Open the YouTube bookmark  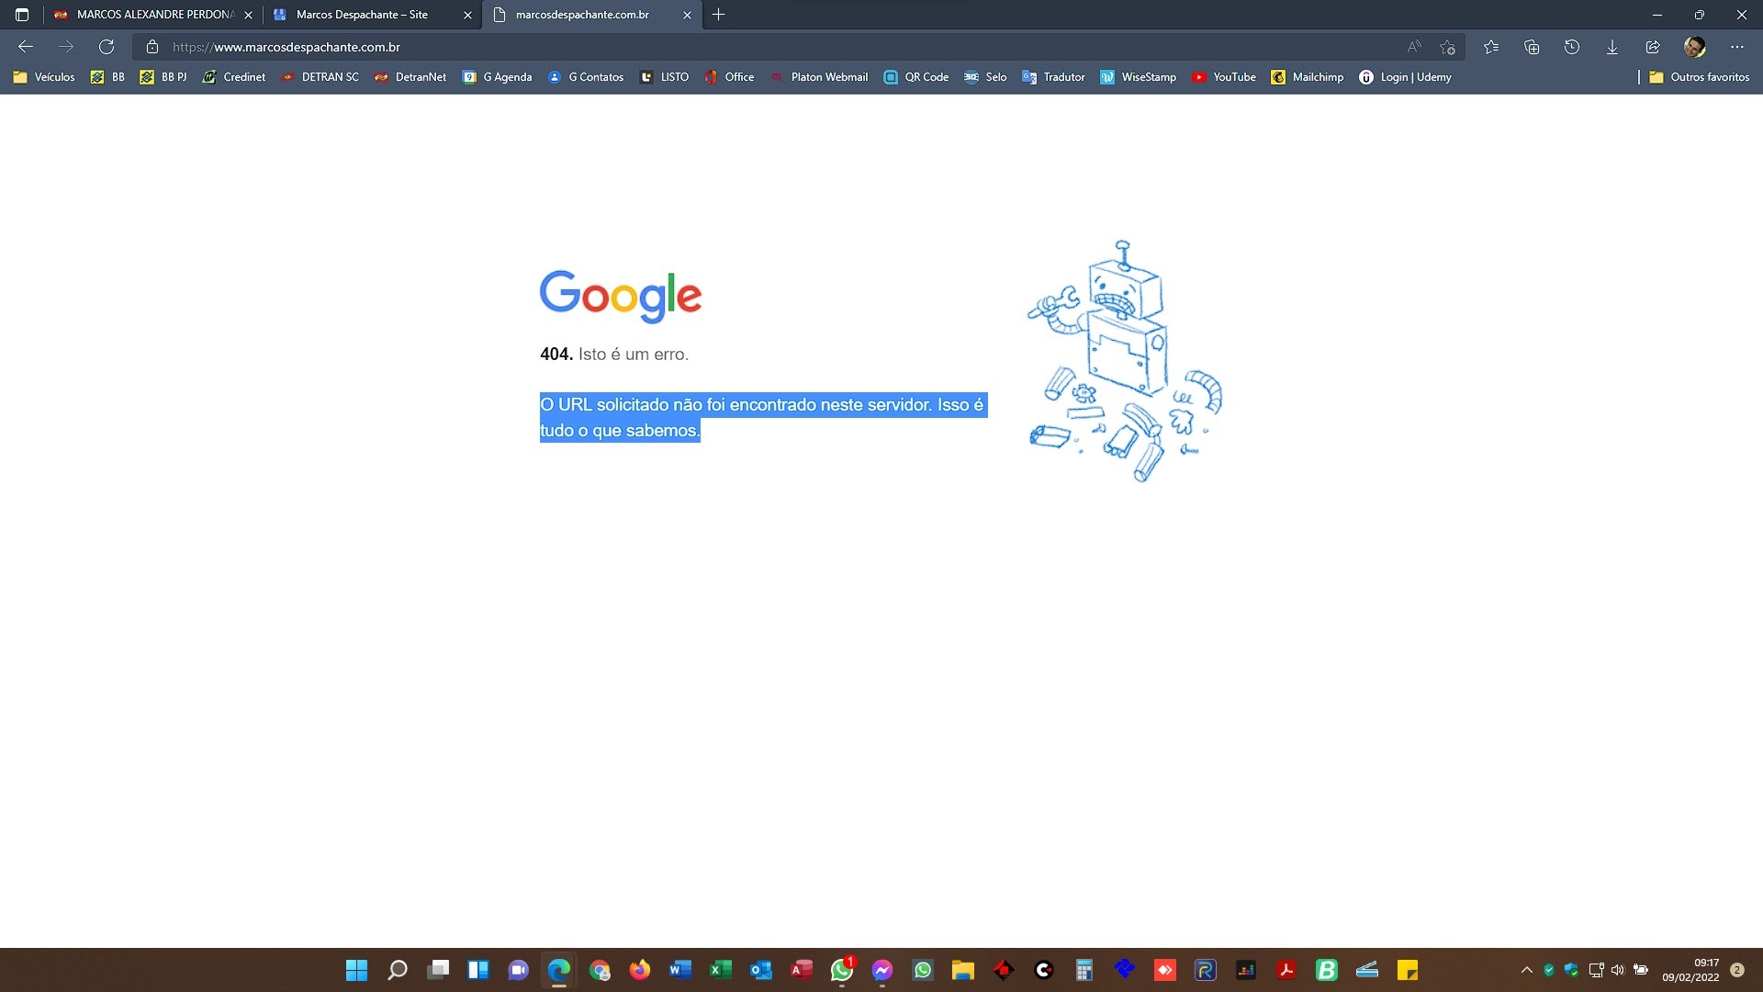(x=1224, y=77)
